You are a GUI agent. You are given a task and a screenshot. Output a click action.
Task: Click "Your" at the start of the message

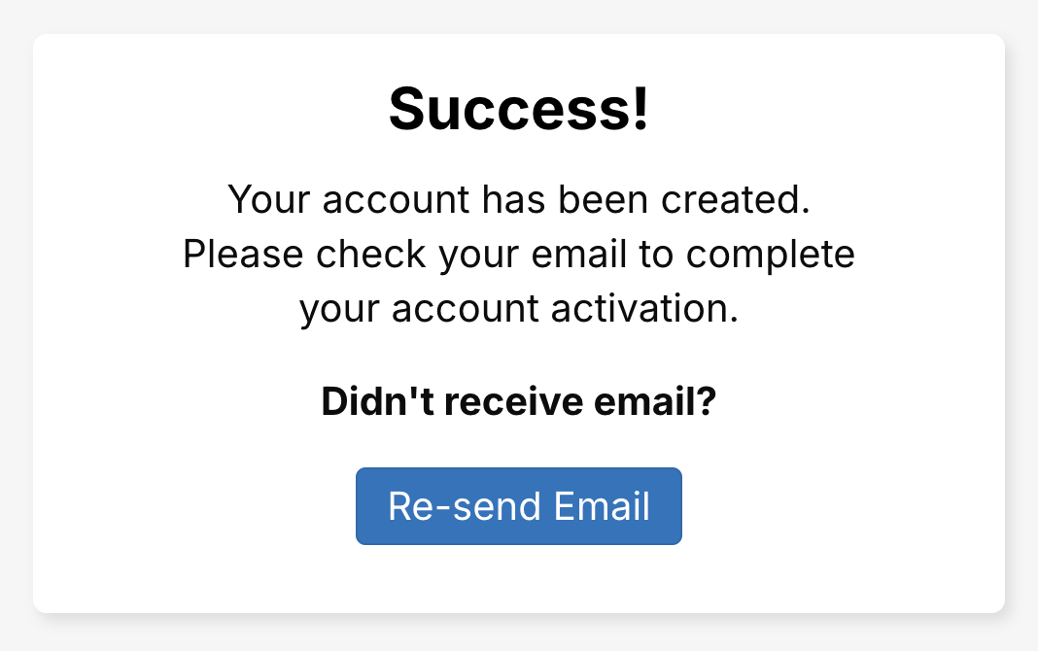click(269, 200)
